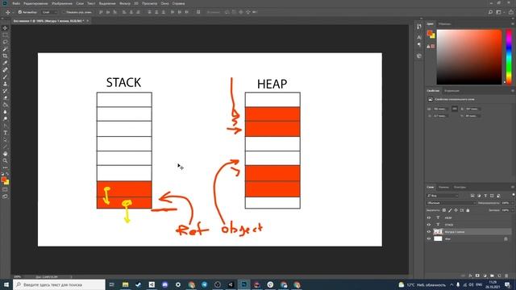Create new adjustment layer button

coord(485,275)
